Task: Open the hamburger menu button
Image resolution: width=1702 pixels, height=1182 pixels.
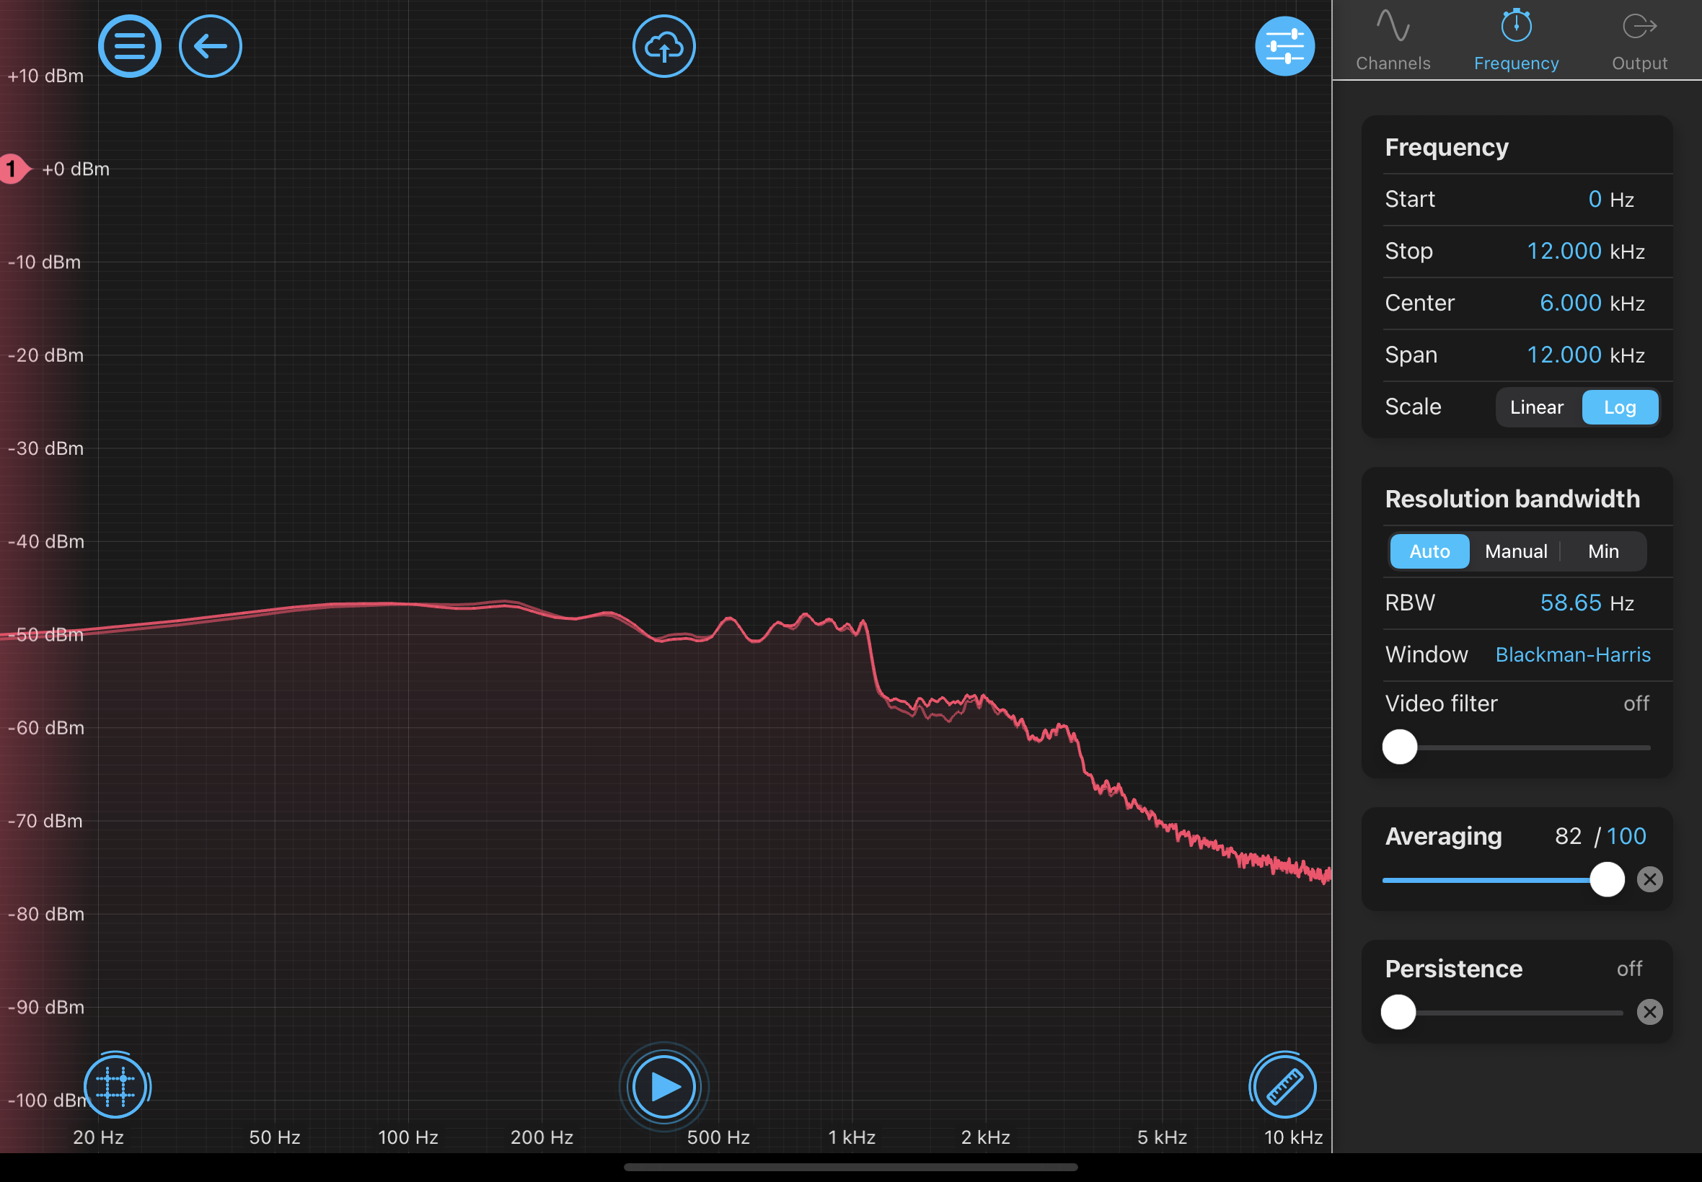Action: pyautogui.click(x=130, y=46)
